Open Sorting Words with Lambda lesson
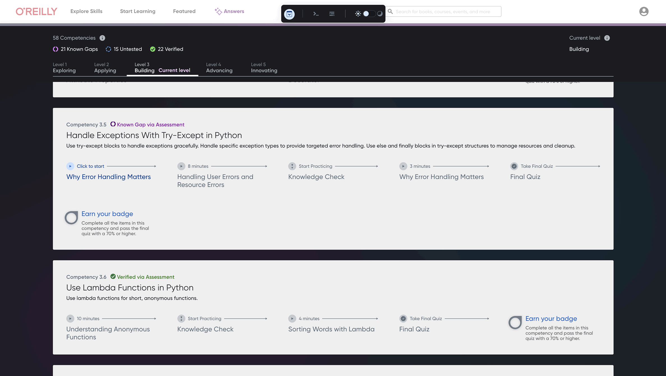 (x=331, y=329)
